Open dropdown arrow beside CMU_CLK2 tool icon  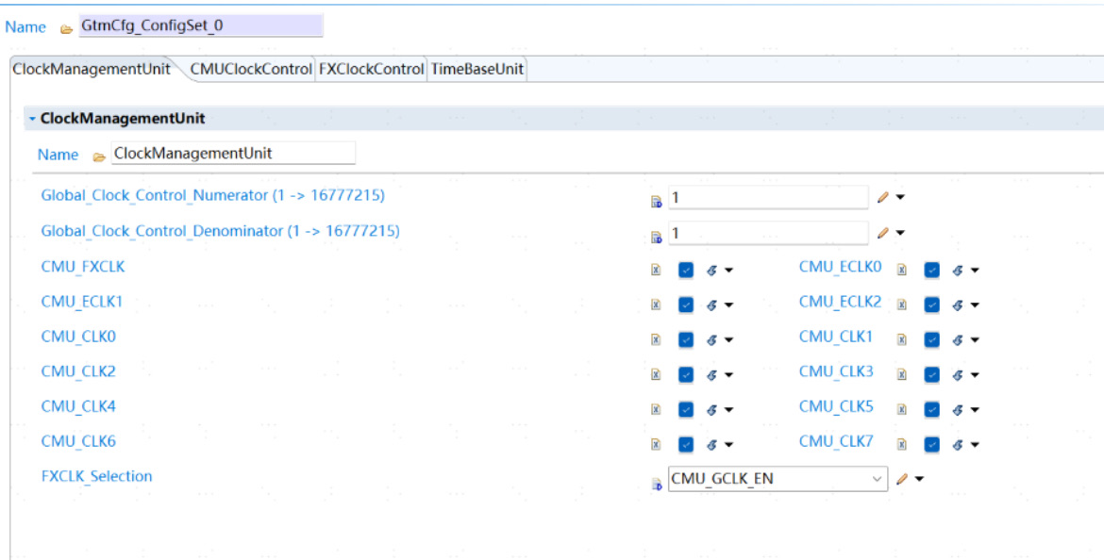(x=728, y=375)
